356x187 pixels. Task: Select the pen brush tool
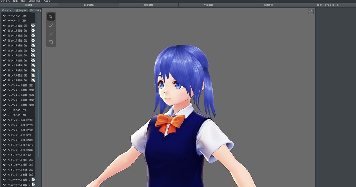coord(51,25)
